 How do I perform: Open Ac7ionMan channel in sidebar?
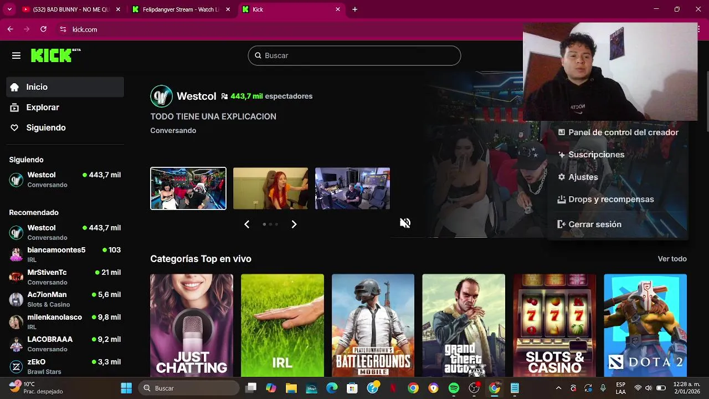click(65, 299)
